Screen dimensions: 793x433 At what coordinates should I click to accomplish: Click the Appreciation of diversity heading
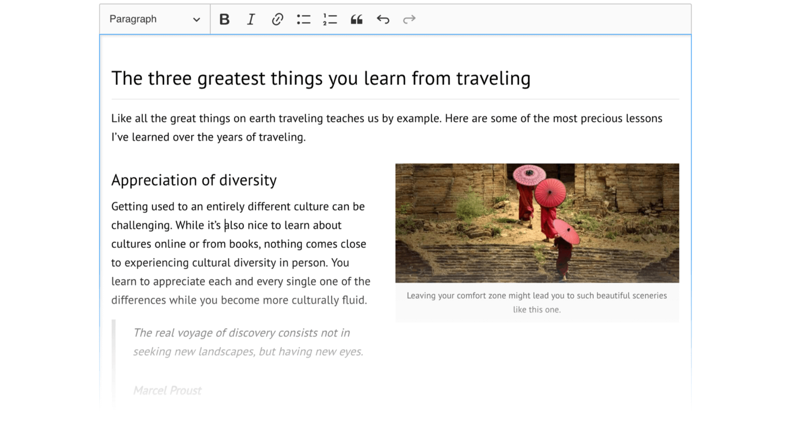tap(194, 180)
